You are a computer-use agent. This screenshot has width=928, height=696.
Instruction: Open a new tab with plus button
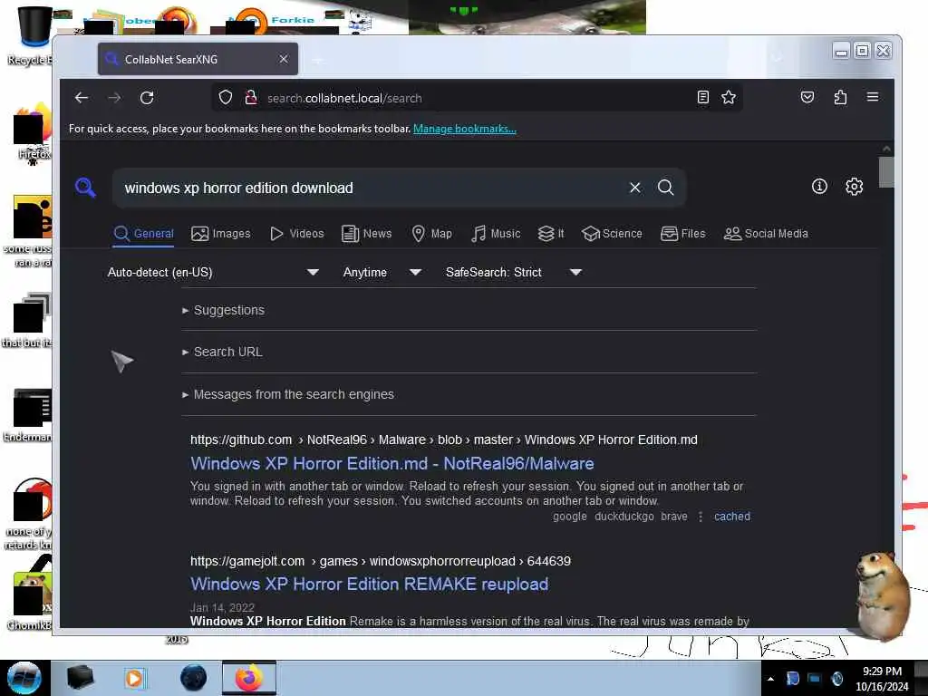pos(318,60)
